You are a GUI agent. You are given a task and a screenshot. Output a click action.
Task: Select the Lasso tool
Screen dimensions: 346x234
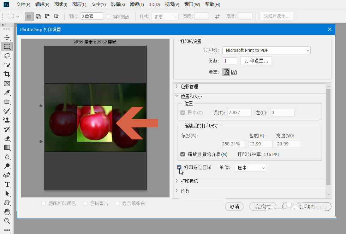tap(7, 56)
